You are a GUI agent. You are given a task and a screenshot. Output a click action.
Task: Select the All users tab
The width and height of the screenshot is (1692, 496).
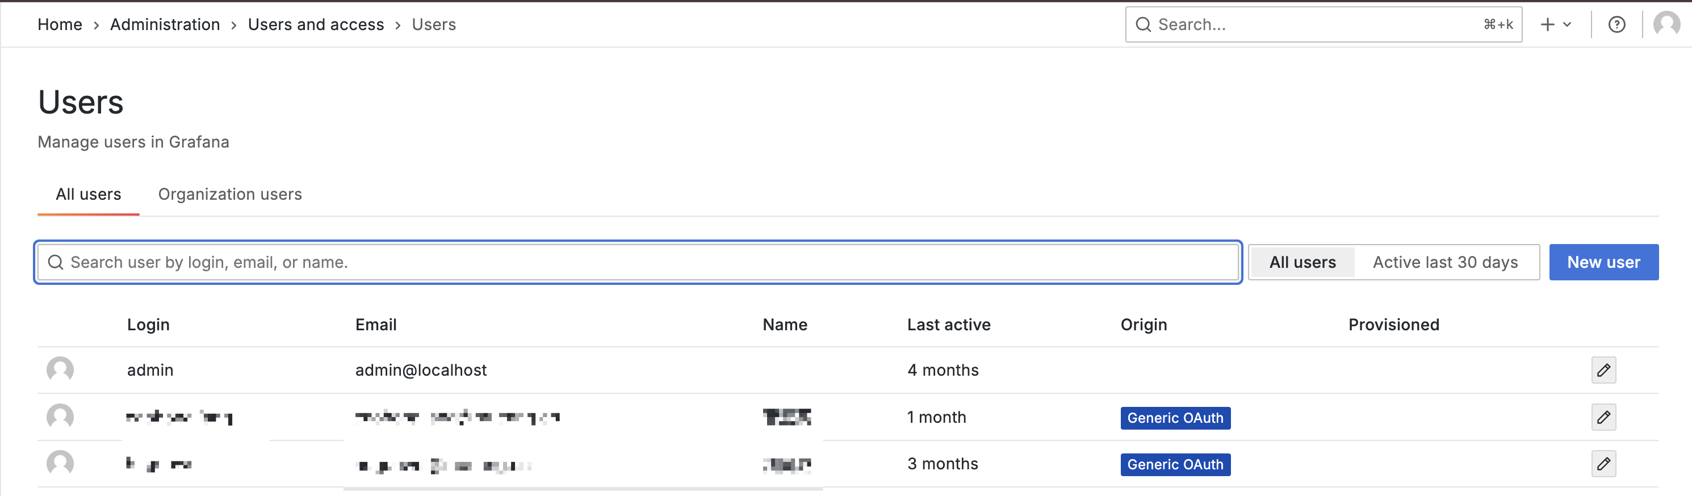pos(89,194)
